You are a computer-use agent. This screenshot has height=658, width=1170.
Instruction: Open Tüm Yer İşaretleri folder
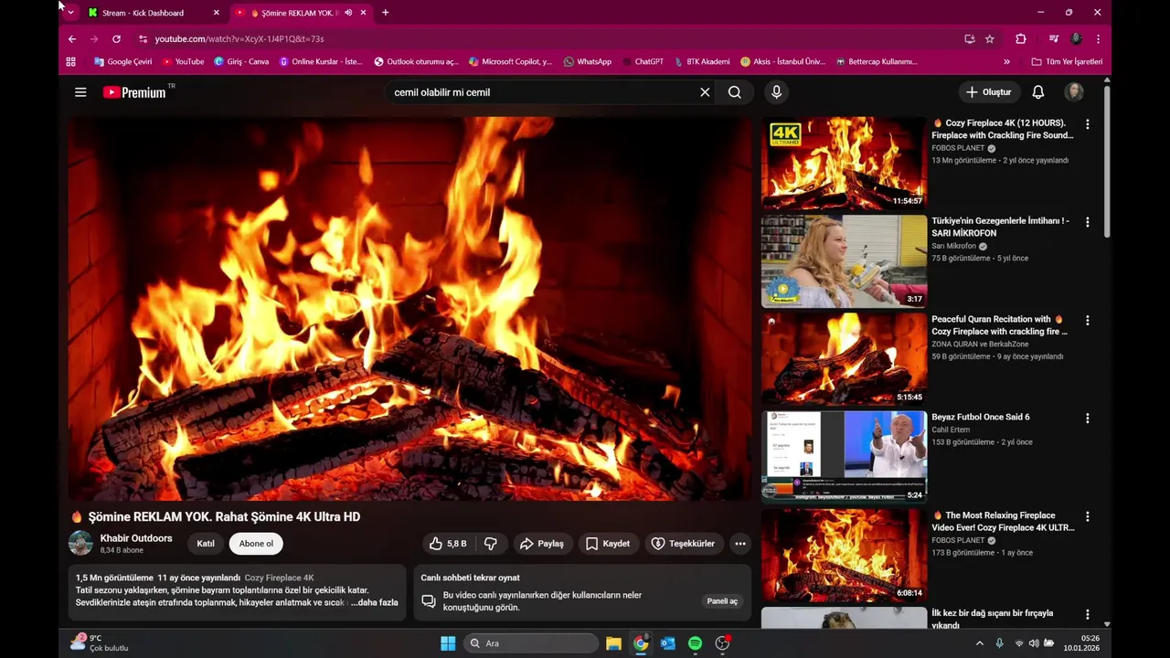pos(1067,62)
